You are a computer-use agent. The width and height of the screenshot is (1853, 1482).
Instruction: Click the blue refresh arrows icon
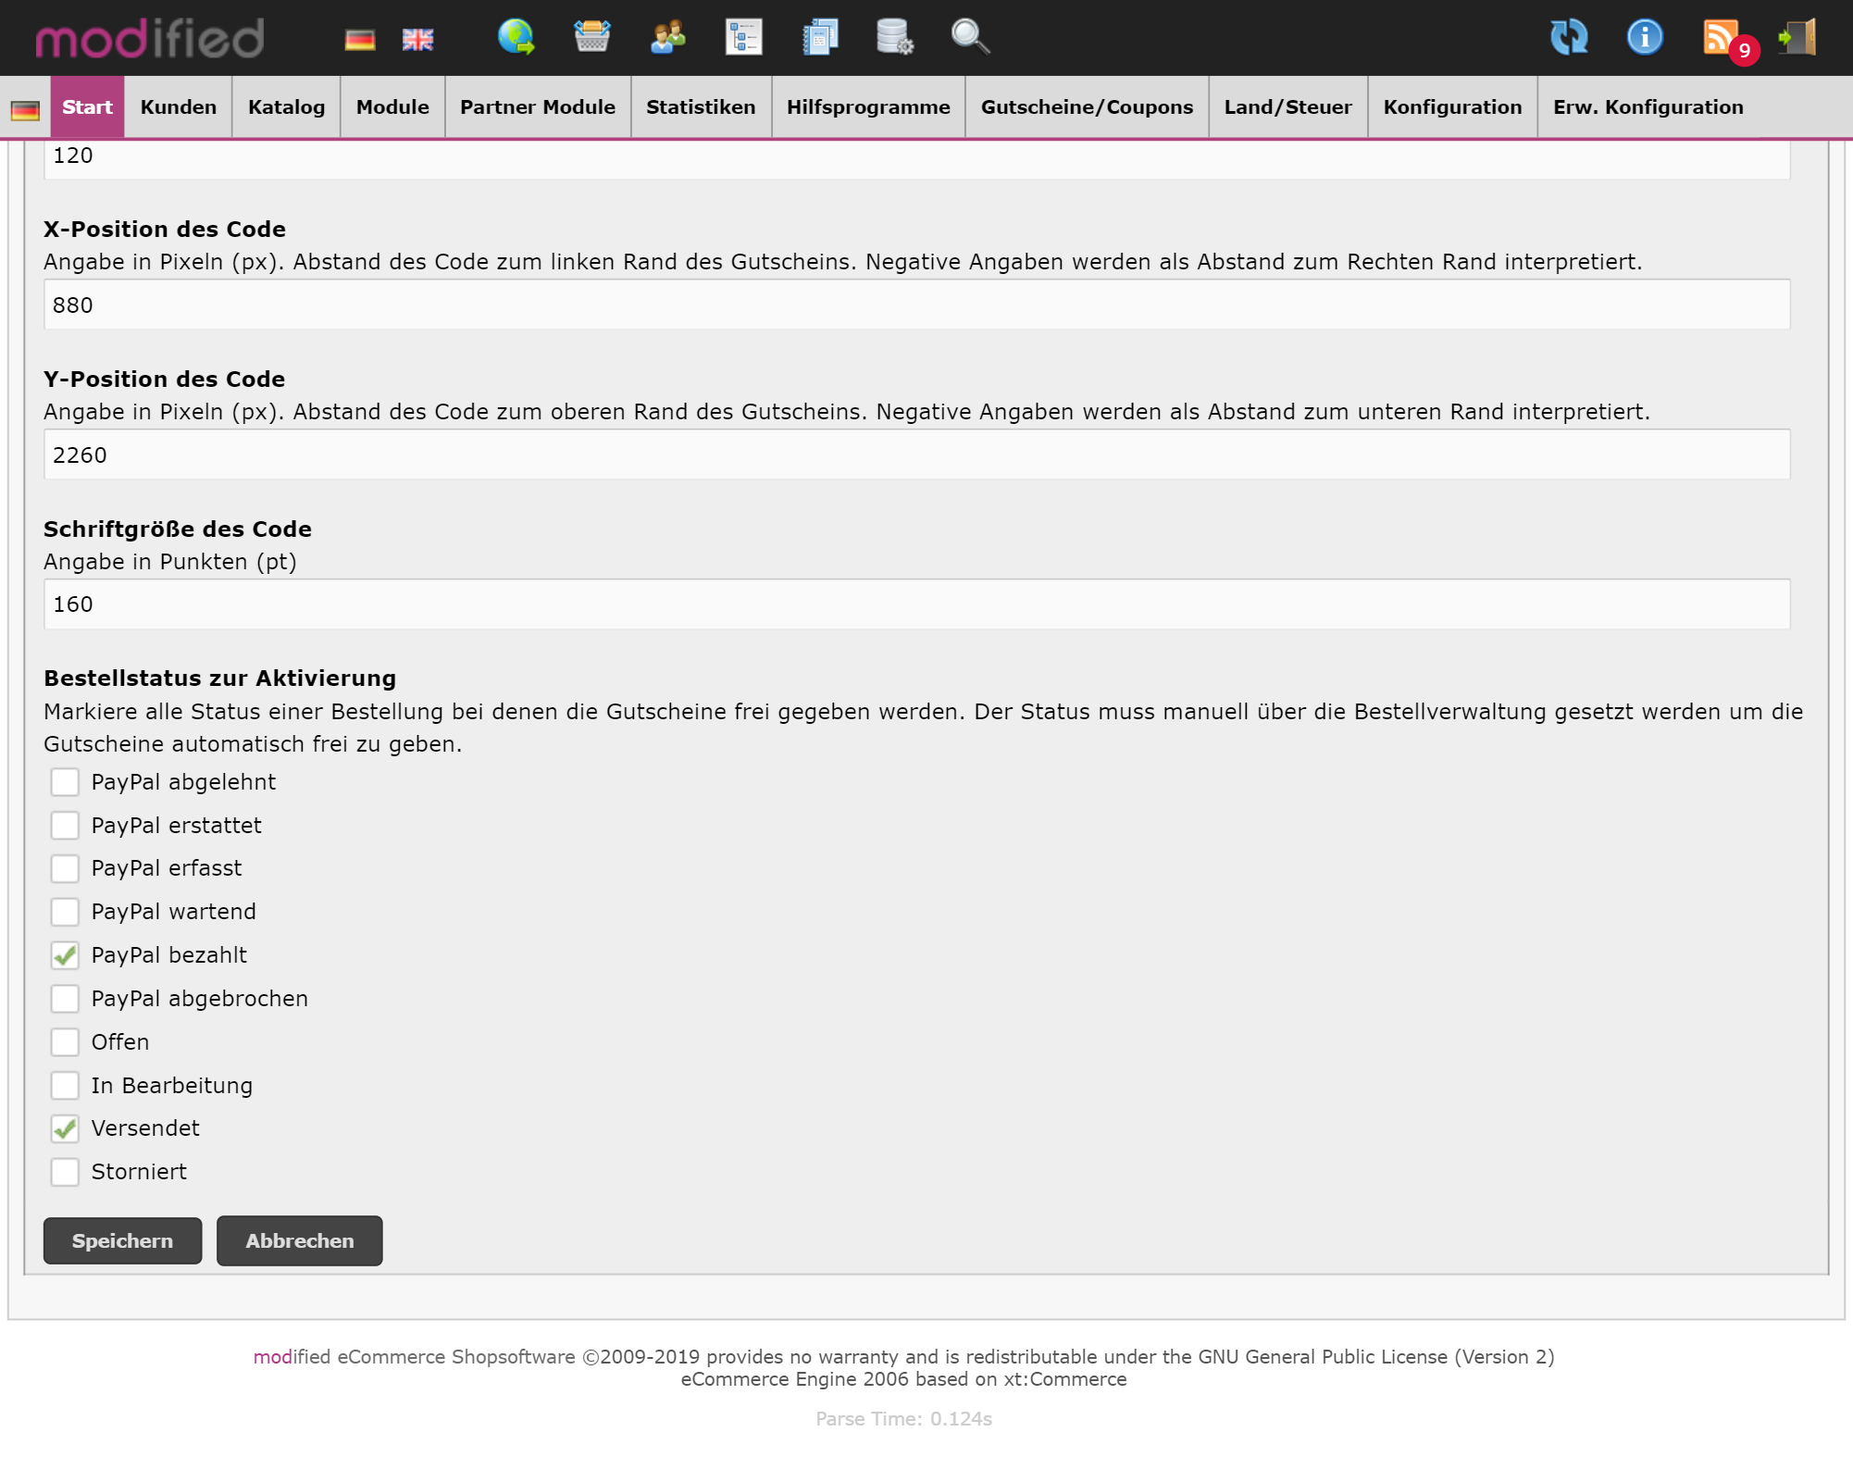1568,37
